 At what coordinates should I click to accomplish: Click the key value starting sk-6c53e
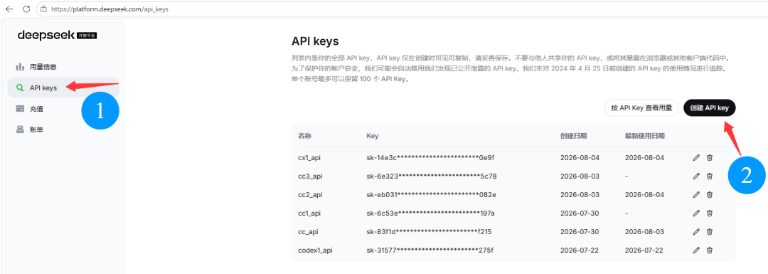point(430,214)
